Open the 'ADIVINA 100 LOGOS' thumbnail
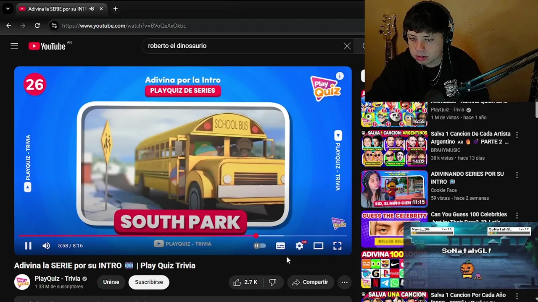This screenshot has height=302, width=538. click(382, 269)
